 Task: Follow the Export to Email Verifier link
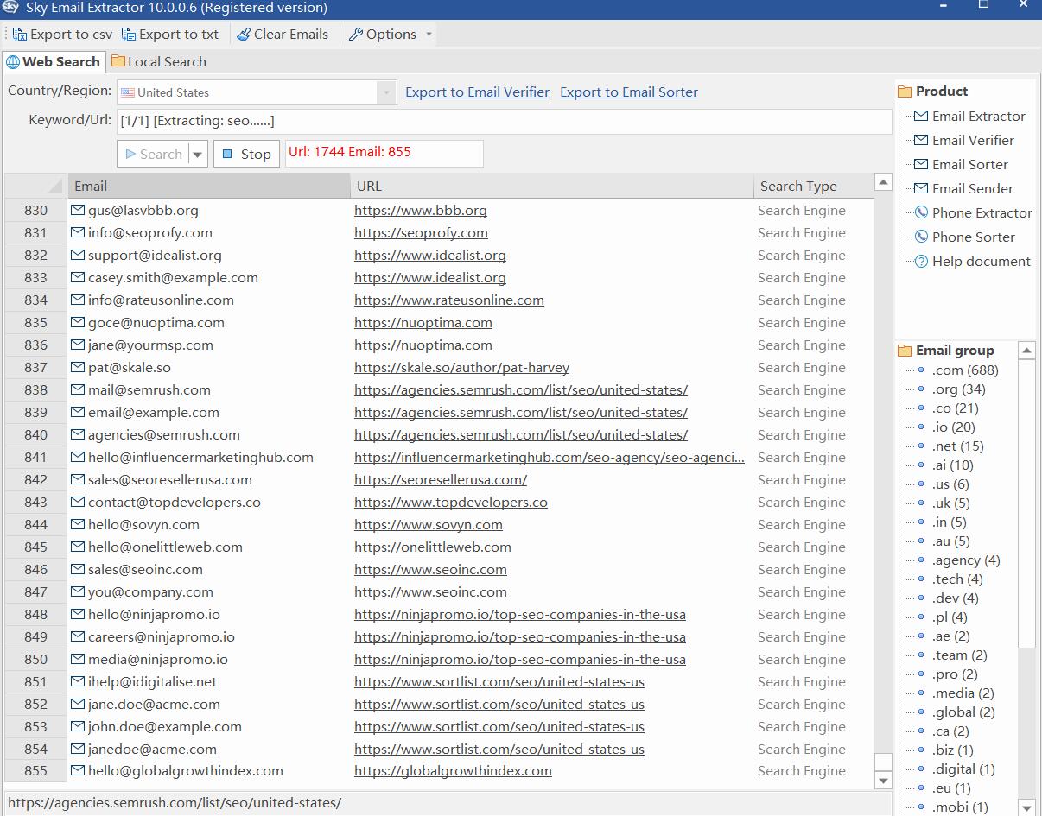477,92
